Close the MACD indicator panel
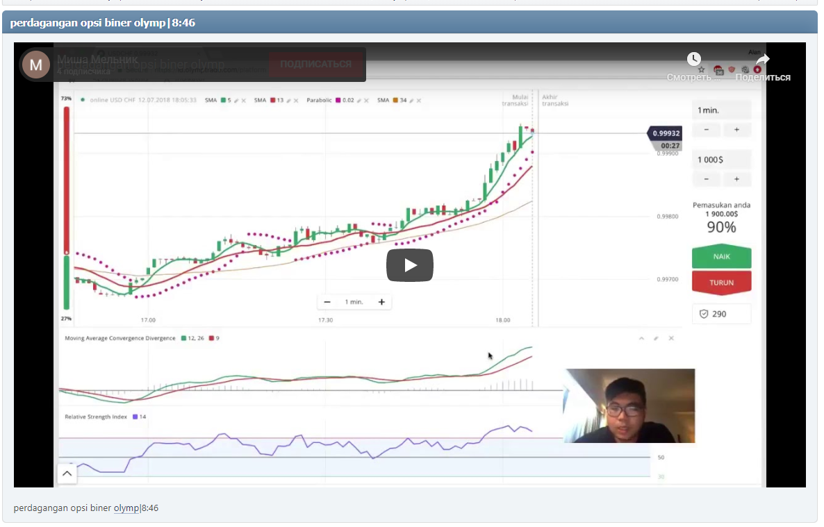 click(671, 338)
